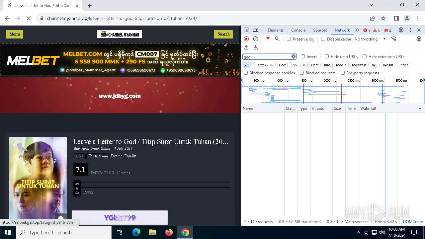This screenshot has width=425, height=239.
Task: Open DevTools customize three-dot menu
Action: tap(410, 30)
